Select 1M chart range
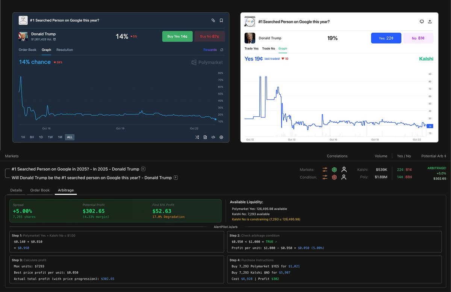The image size is (451, 292). pos(60,137)
